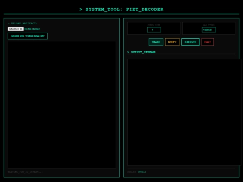Toggle Ignore CRC / Force Raw option
The height and width of the screenshot is (182, 243).
point(27,36)
